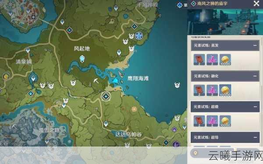Select the teleport waypoint above 清泉镇
Image resolution: width=263 pixels, height=164 pixels.
[x=28, y=50]
